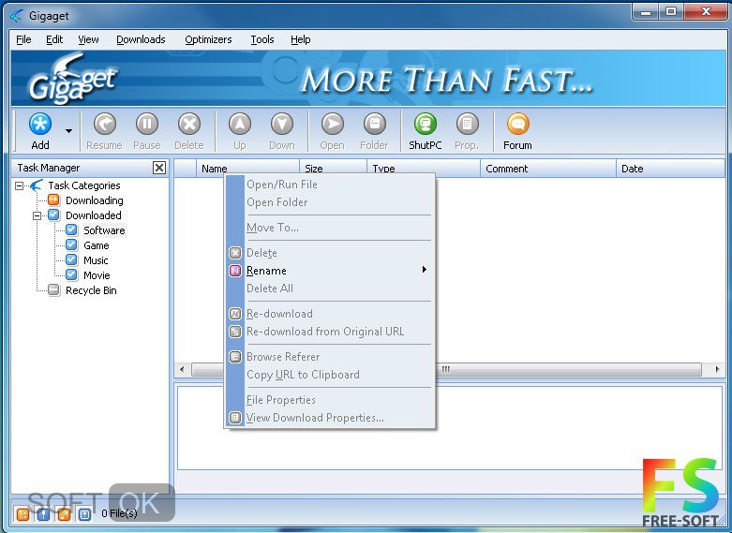Open the Downloads menu
This screenshot has height=533, width=732.
click(x=141, y=39)
